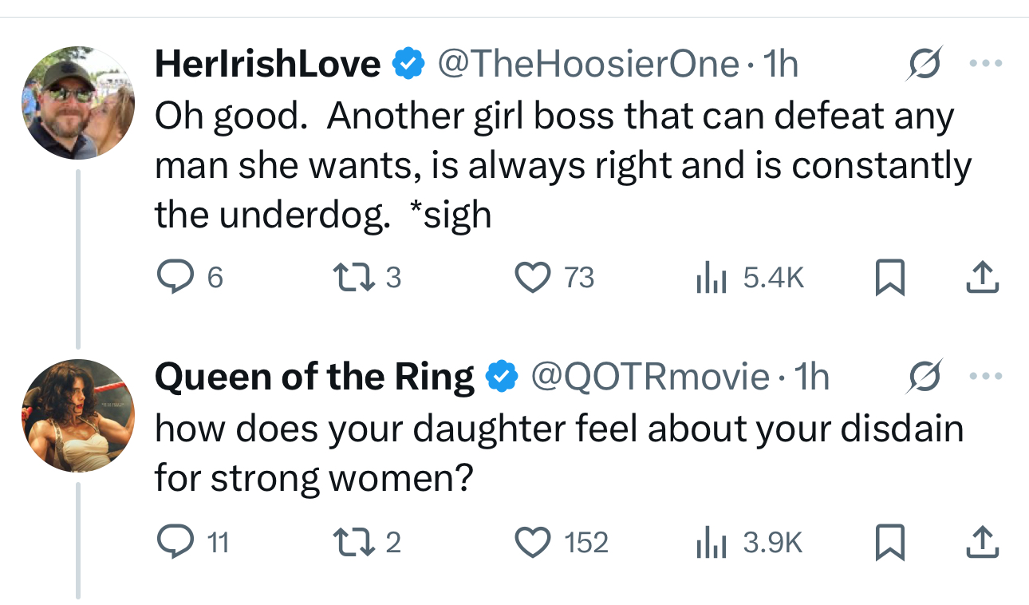The image size is (1029, 605).
Task: Retweet HerIrishLove's post
Action: point(350,278)
